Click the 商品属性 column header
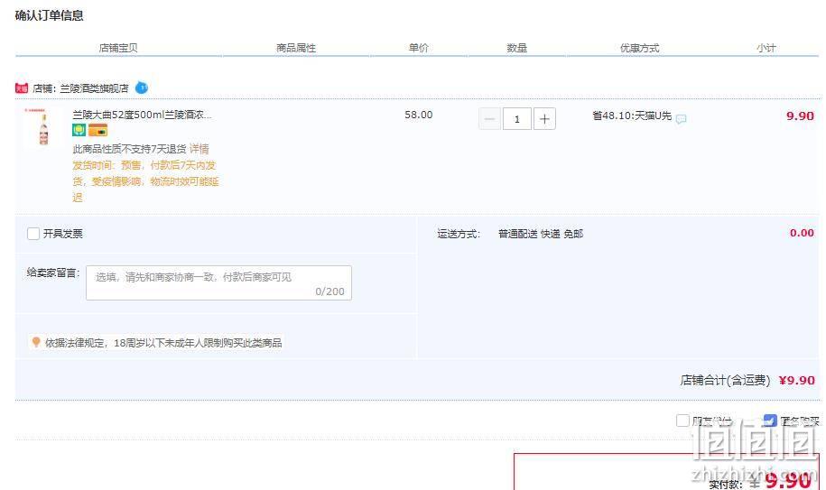 [296, 48]
